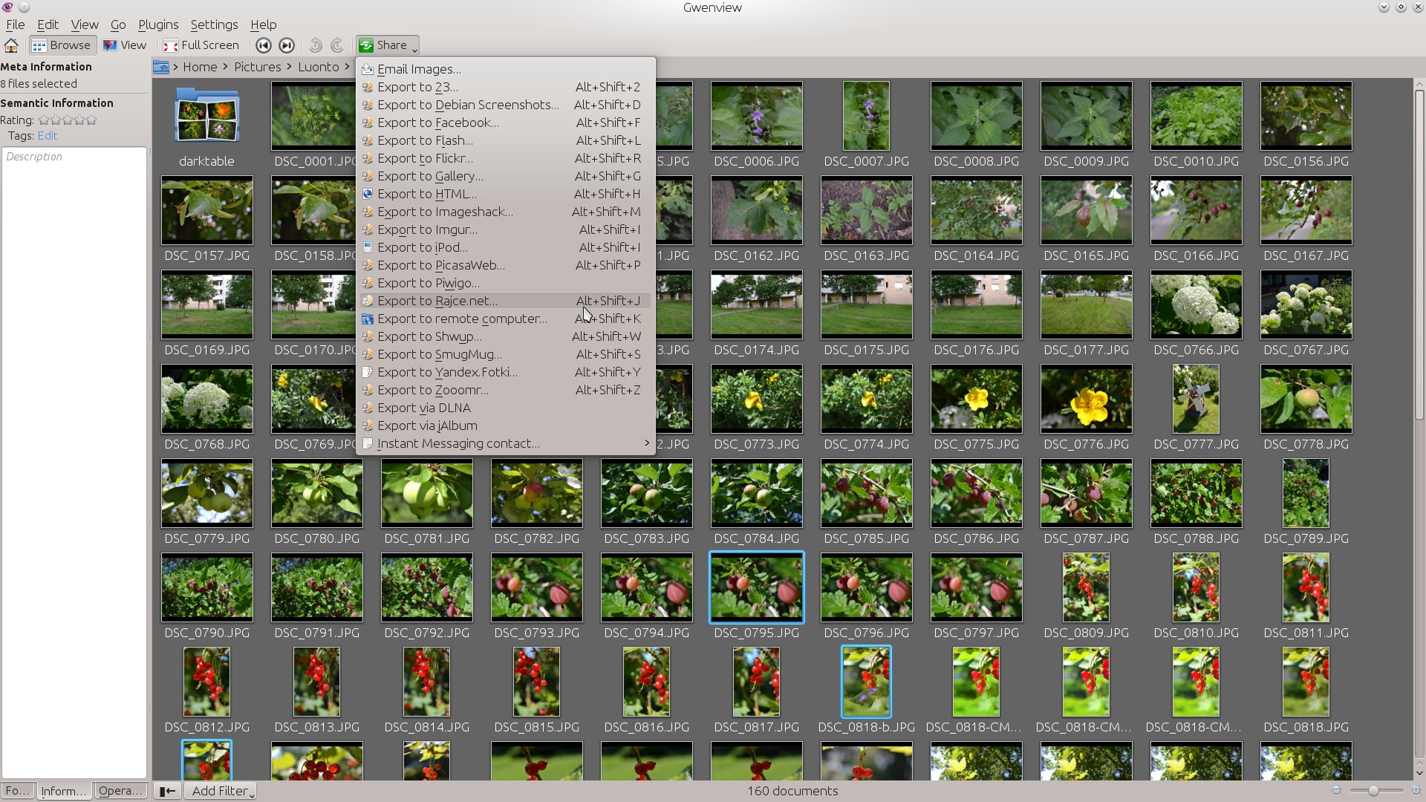Rotate right toolbar icon
The image size is (1426, 802).
point(337,45)
